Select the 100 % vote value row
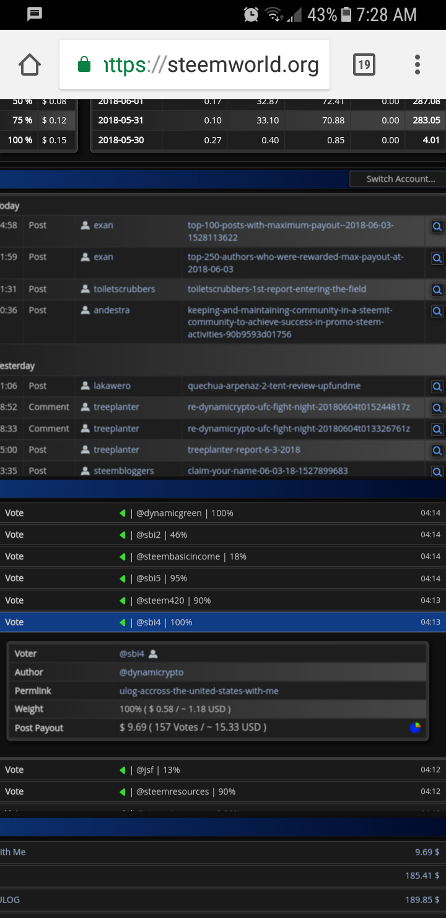 tap(38, 140)
